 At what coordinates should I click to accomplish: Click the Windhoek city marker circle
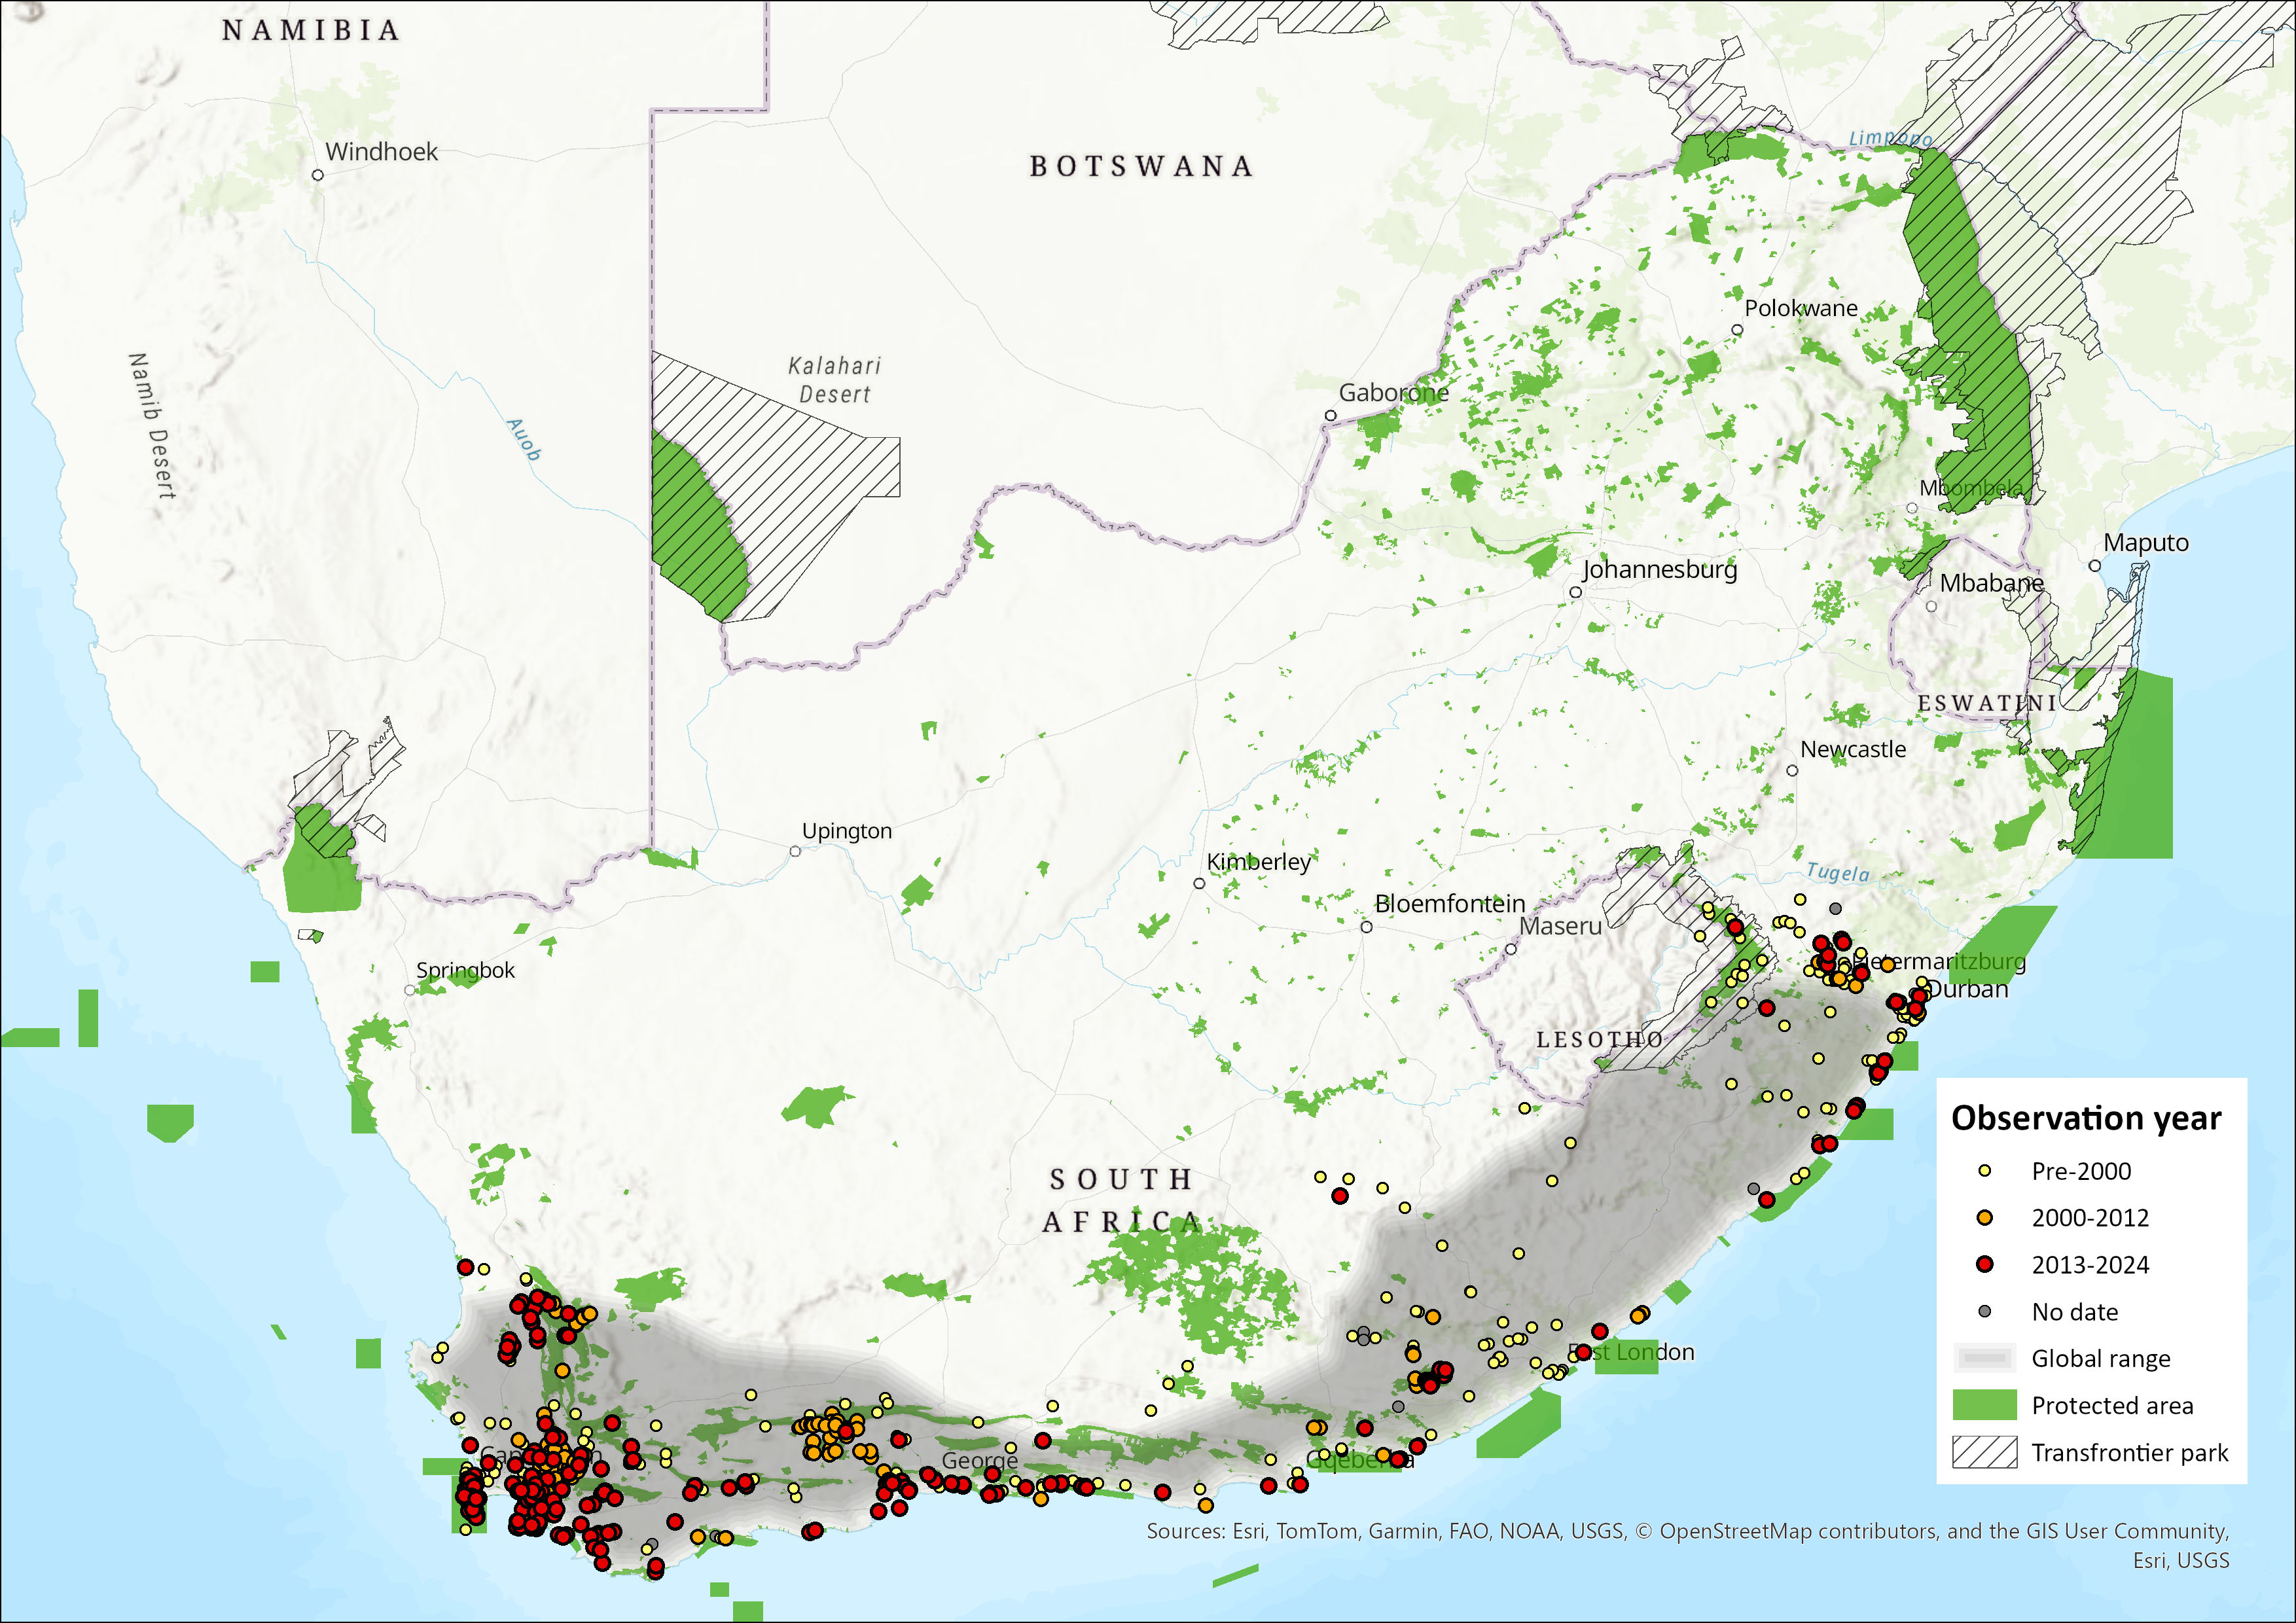(x=318, y=175)
